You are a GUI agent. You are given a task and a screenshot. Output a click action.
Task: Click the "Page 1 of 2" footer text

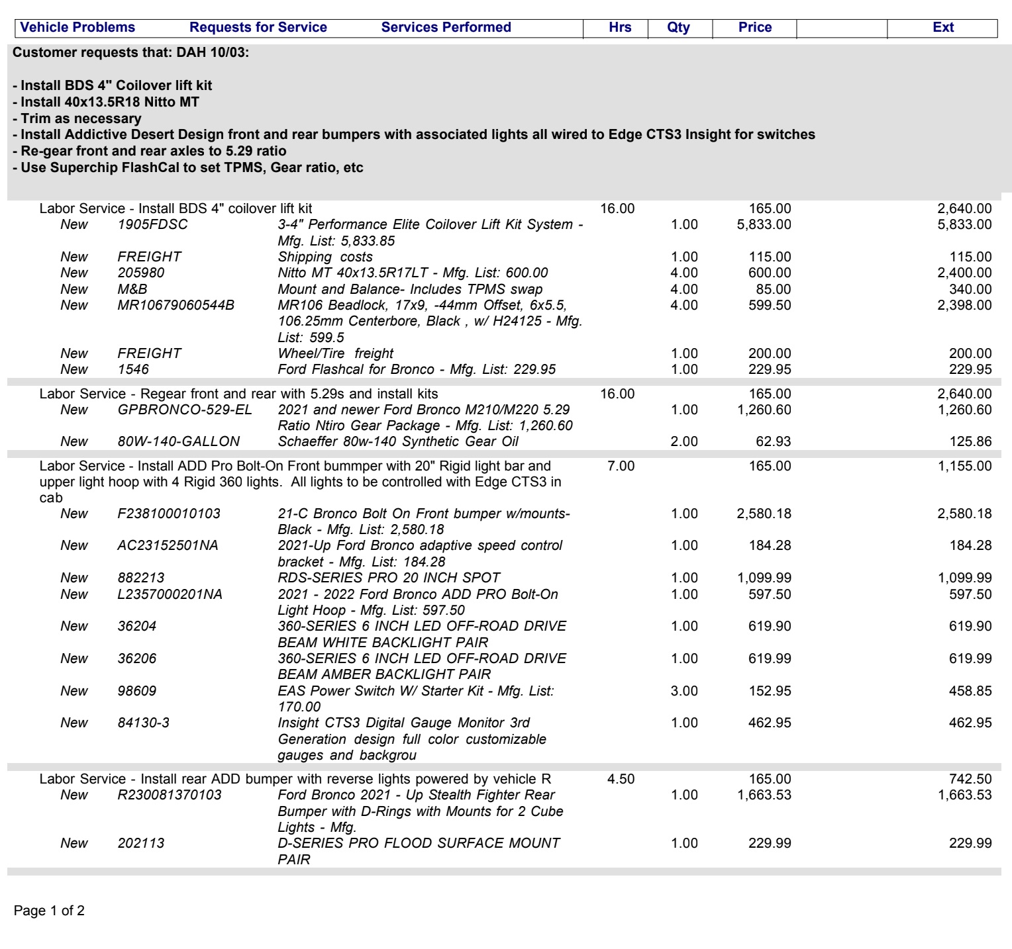[49, 911]
